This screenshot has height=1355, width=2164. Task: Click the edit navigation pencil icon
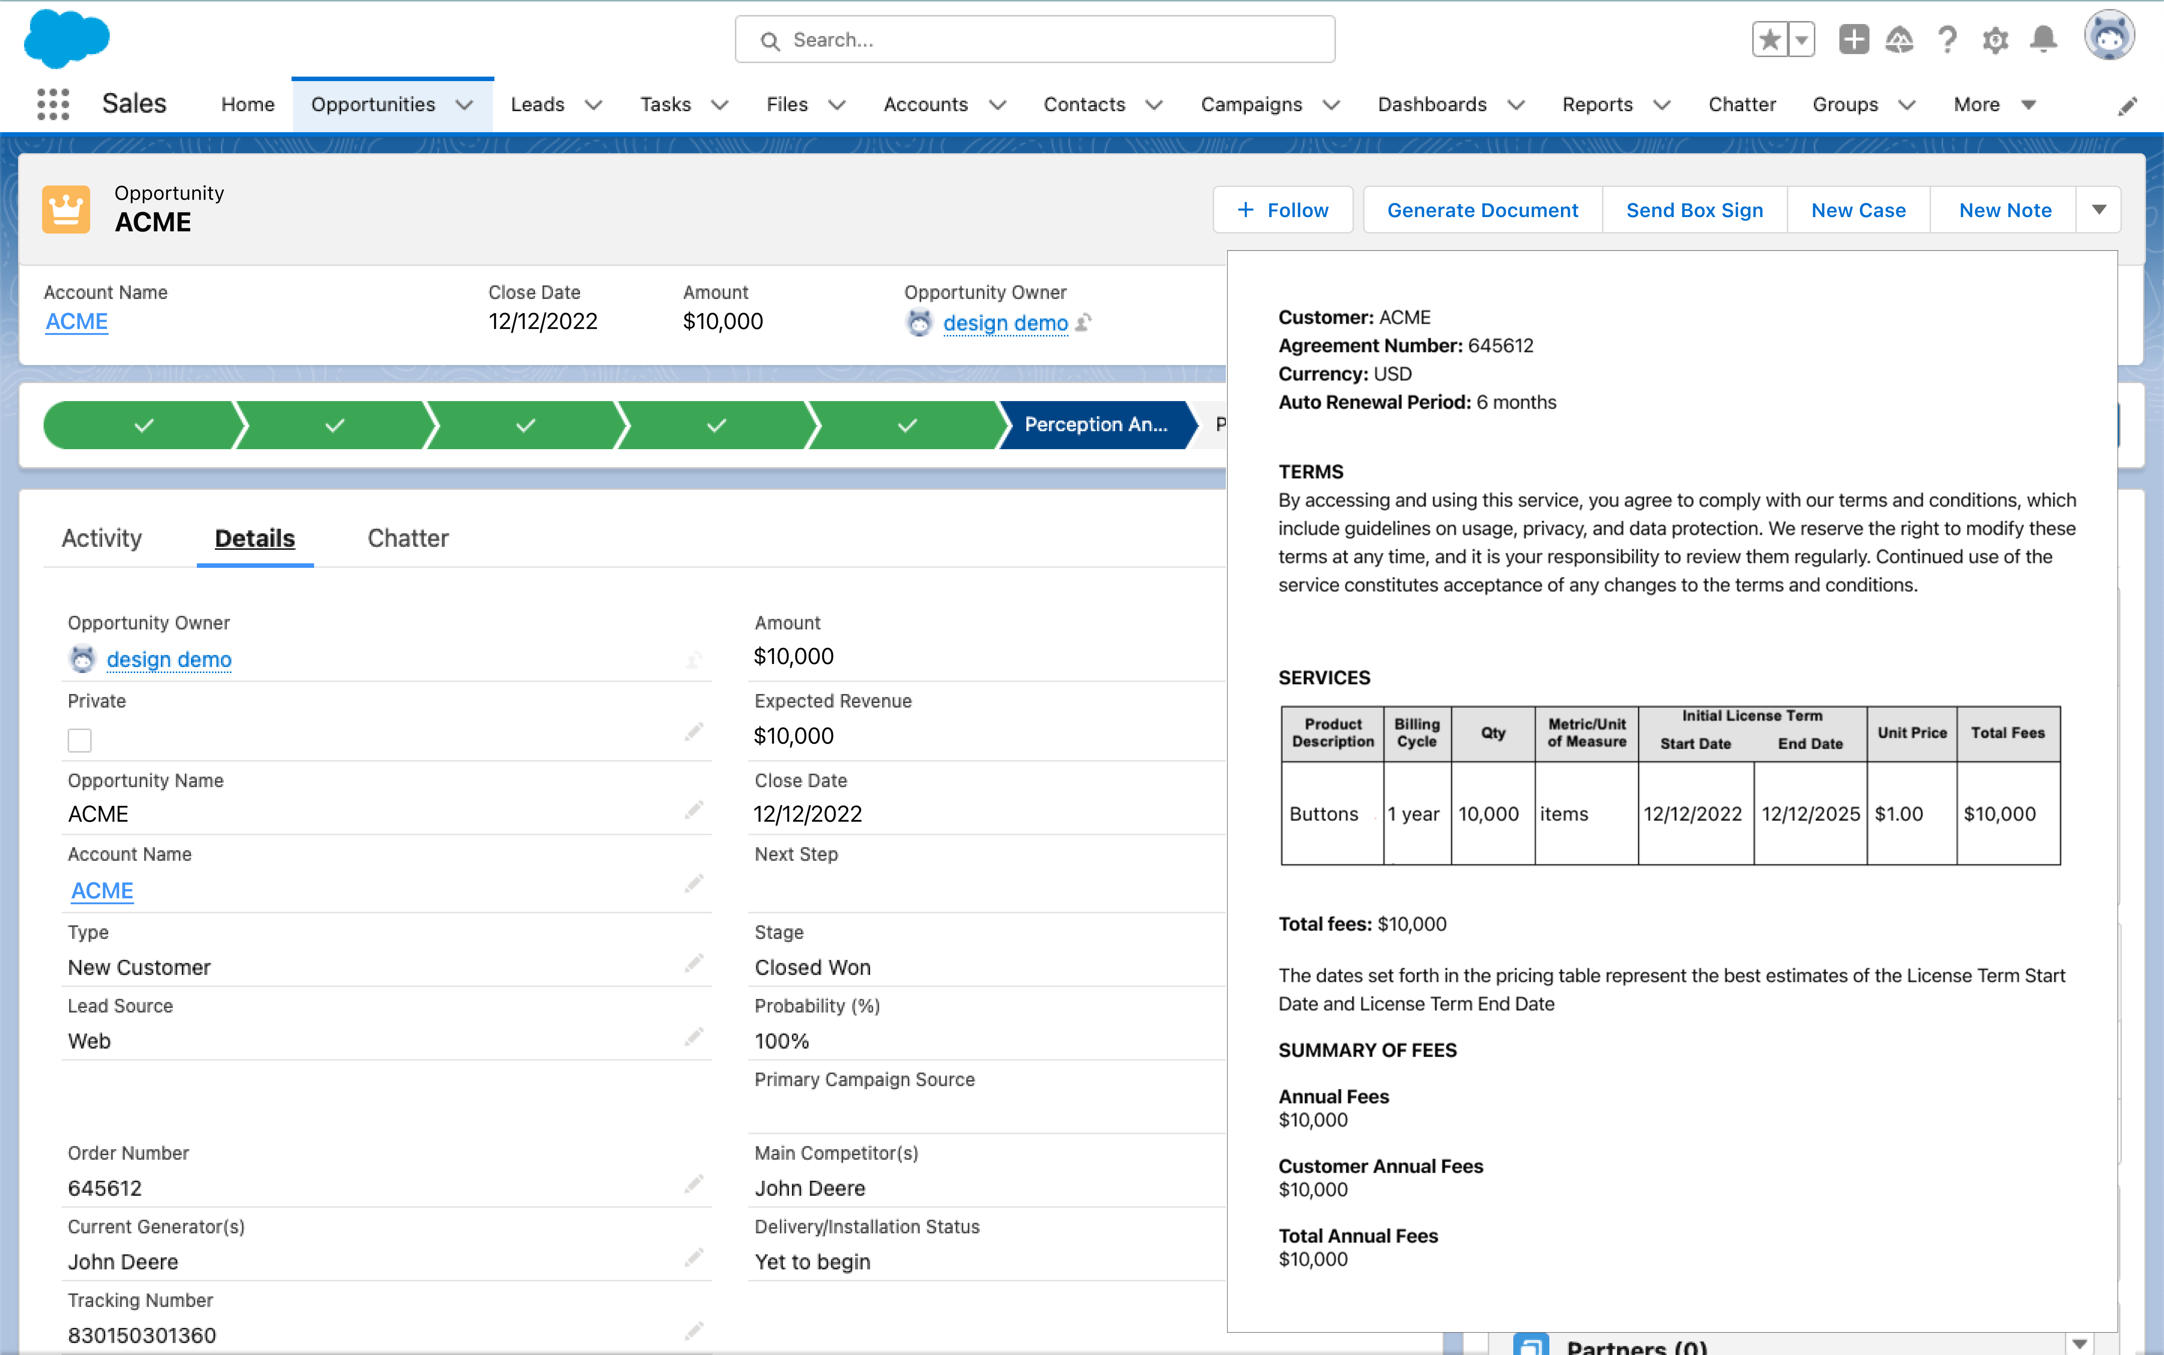point(2127,107)
